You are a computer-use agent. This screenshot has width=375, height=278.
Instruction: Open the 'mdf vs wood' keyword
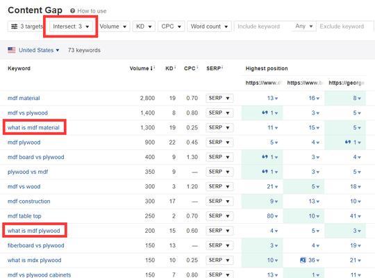click(24, 186)
